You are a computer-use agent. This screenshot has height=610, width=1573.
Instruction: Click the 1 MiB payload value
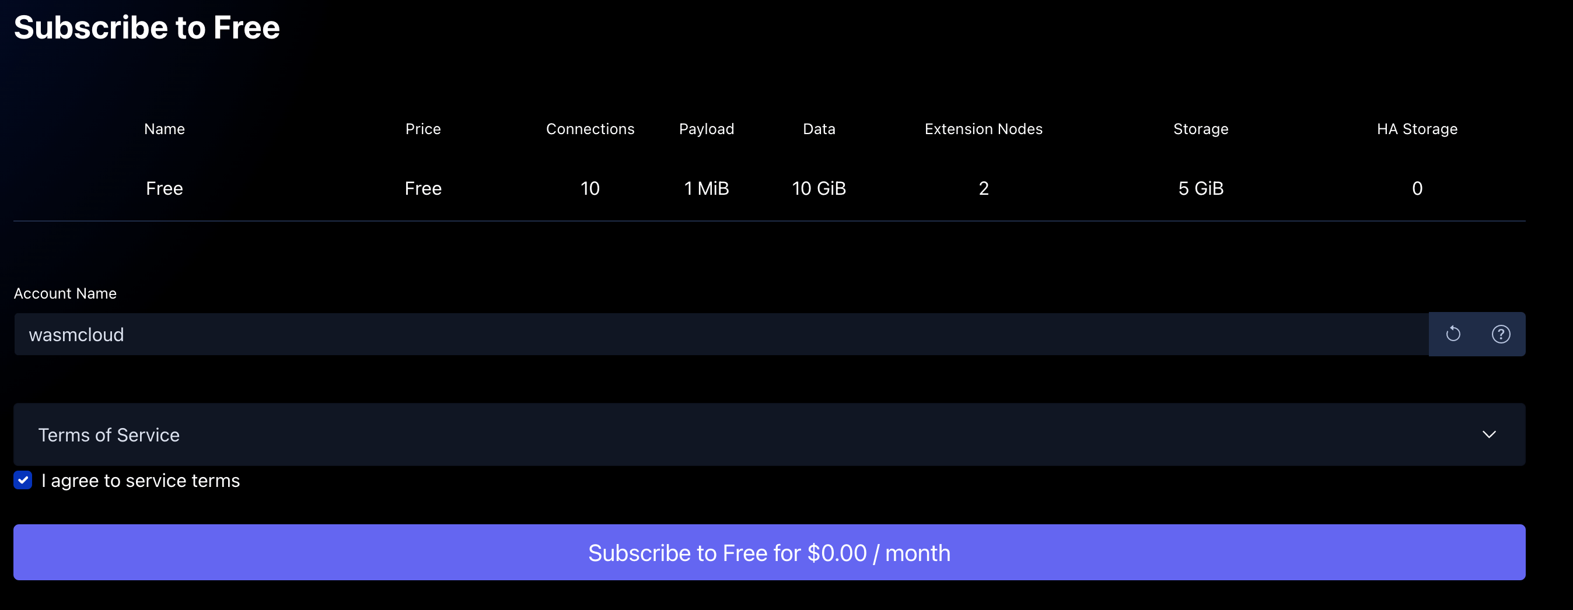point(706,188)
